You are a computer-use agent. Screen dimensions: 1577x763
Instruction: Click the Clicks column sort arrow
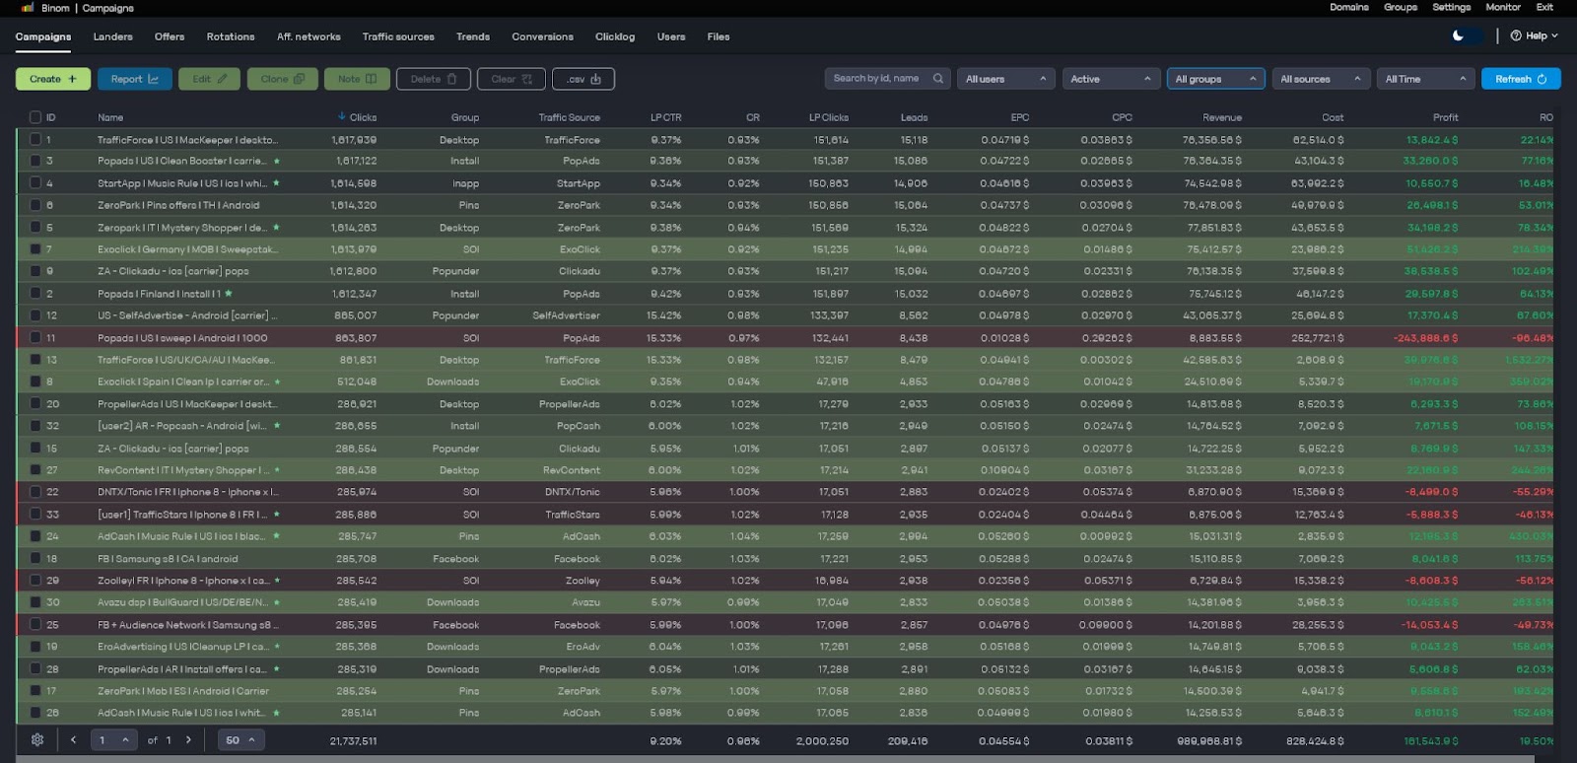click(x=342, y=117)
